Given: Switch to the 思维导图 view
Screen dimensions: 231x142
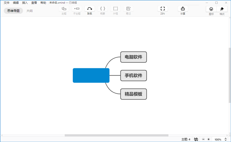Looking at the screenshot, I should pyautogui.click(x=13, y=11).
